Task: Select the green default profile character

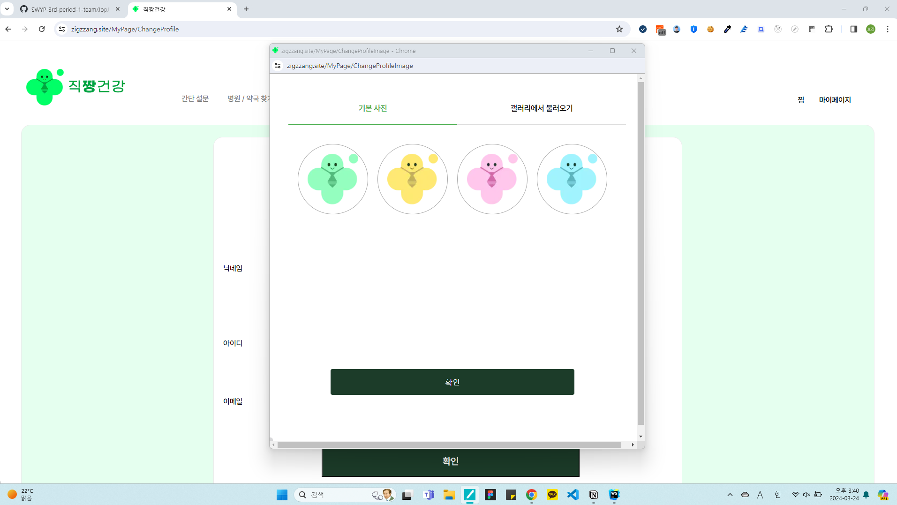Action: pos(332,179)
